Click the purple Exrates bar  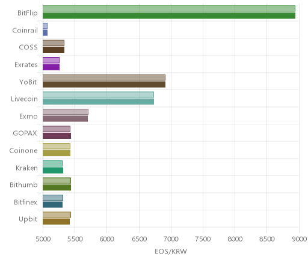51,67
